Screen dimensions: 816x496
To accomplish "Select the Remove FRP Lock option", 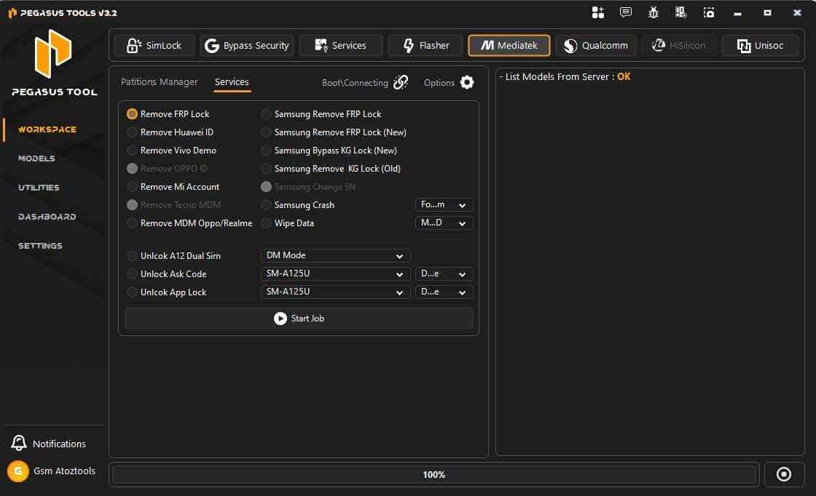I will 132,113.
